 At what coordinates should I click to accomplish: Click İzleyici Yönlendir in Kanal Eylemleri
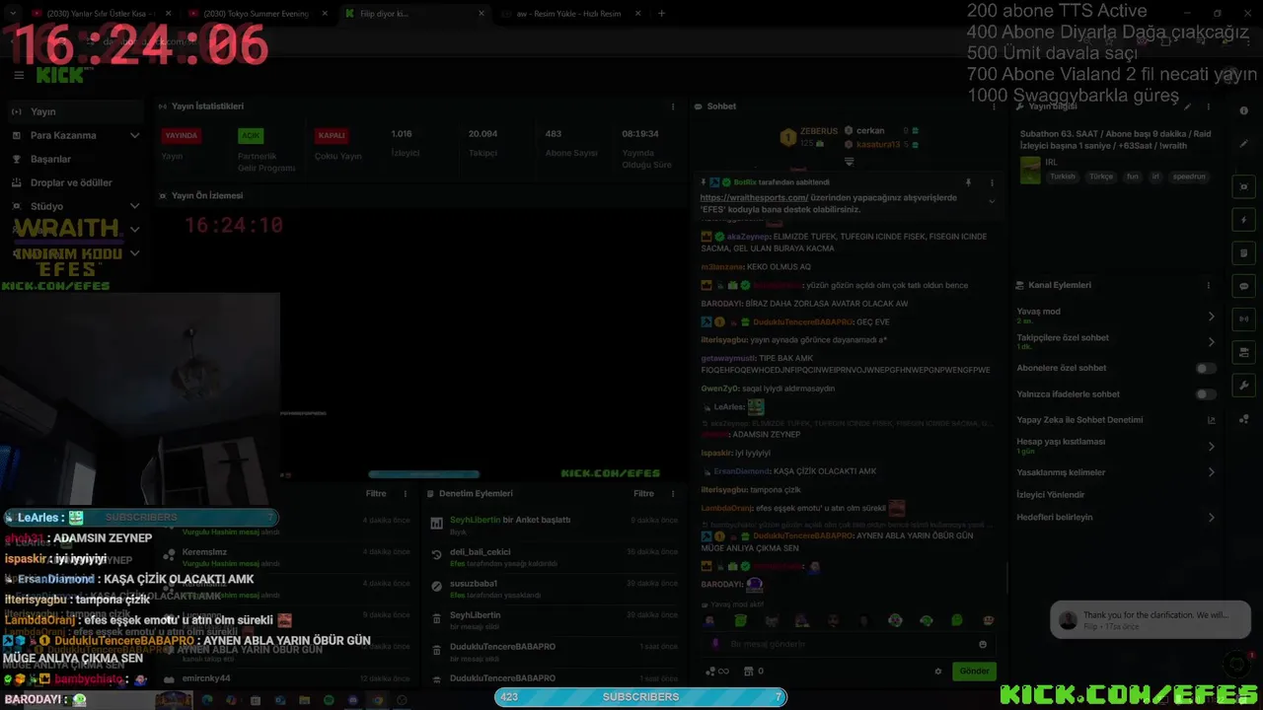click(x=1051, y=495)
